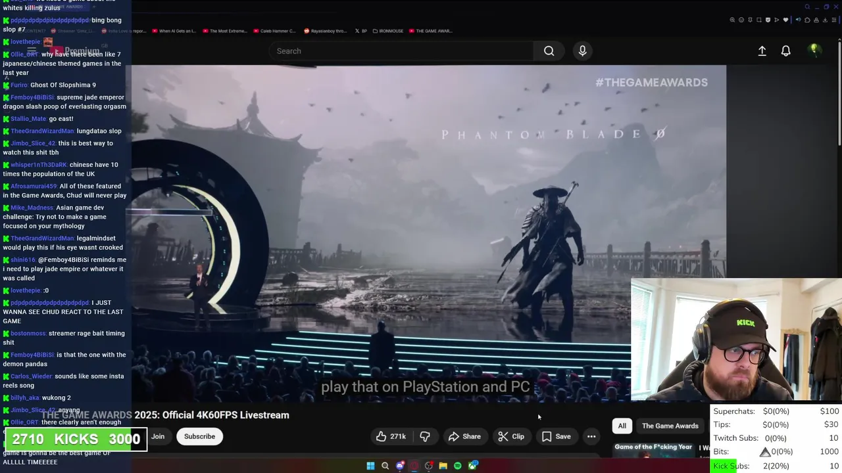Click chat username shini616
This screenshot has height=473, width=842.
23,259
